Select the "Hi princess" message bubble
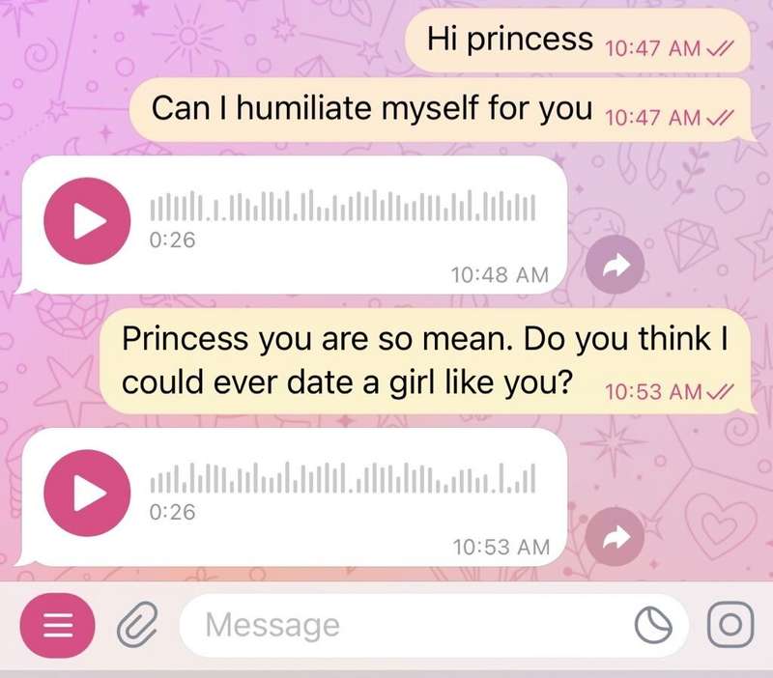Screen dimensions: 773x678 (x=578, y=41)
